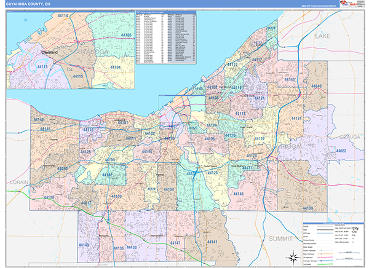Select ZIP code 44105 region
Viewport: 369px width, 268px height.
tap(210, 139)
